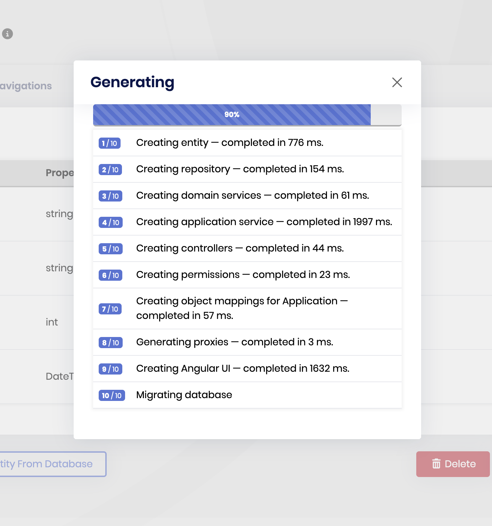
Task: Select the 3/10 step badge
Action: click(110, 196)
